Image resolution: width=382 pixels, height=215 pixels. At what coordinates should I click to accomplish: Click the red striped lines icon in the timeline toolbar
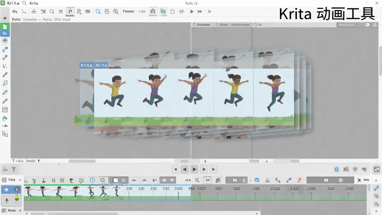click(299, 180)
